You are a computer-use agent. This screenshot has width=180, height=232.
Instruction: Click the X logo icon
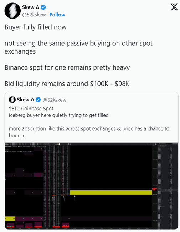[x=174, y=7]
